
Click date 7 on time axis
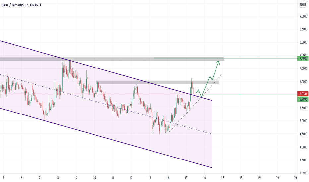(40, 178)
